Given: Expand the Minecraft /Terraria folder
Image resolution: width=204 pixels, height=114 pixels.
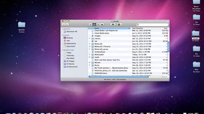Looking at the screenshot, I should coord(90,47).
